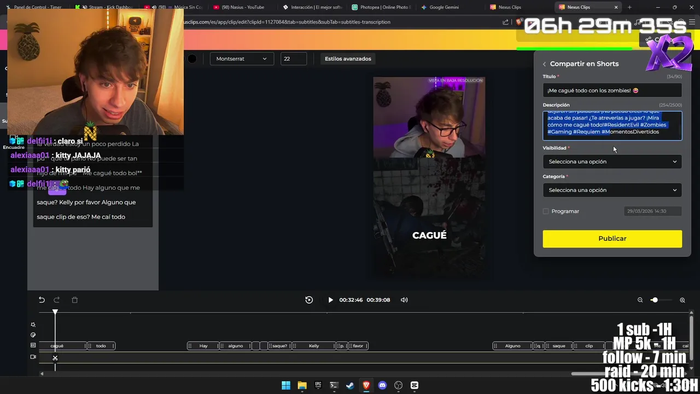700x394 pixels.
Task: Publish the short with Publicar button
Action: click(x=612, y=239)
